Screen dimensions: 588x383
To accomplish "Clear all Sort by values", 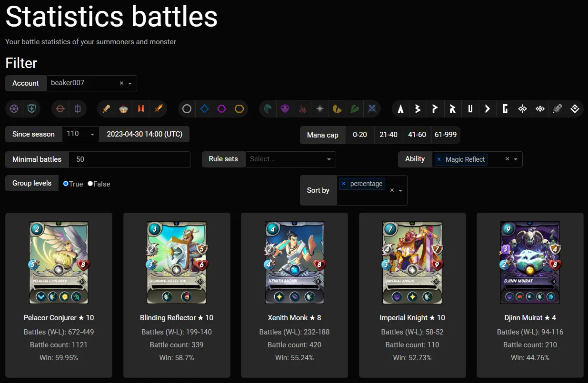I will click(392, 190).
